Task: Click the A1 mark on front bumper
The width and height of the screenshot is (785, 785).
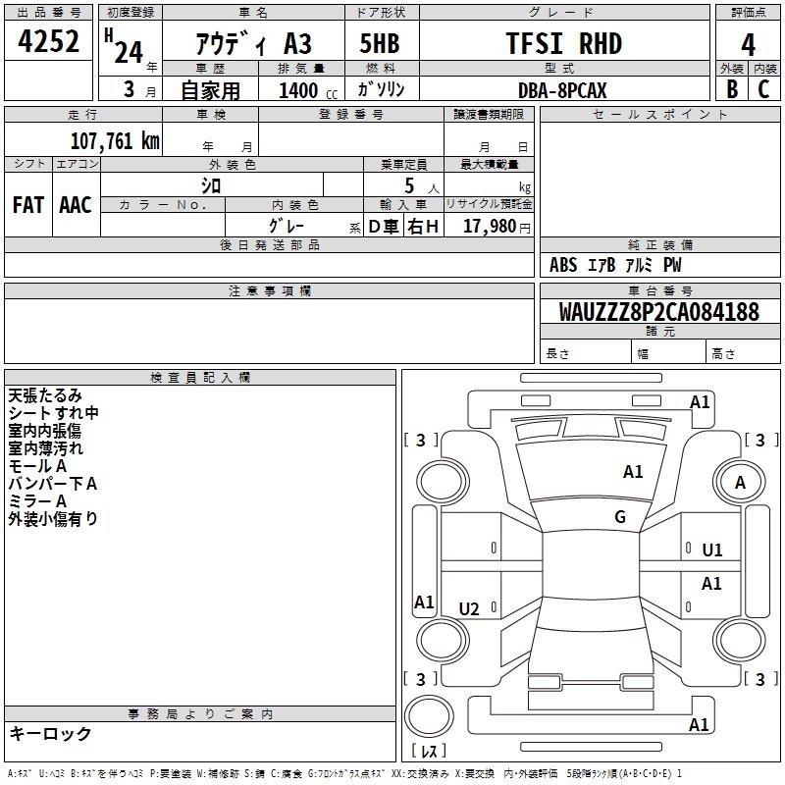Action: tap(699, 401)
